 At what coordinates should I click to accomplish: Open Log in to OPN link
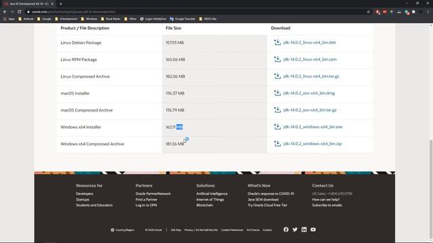pos(146,205)
